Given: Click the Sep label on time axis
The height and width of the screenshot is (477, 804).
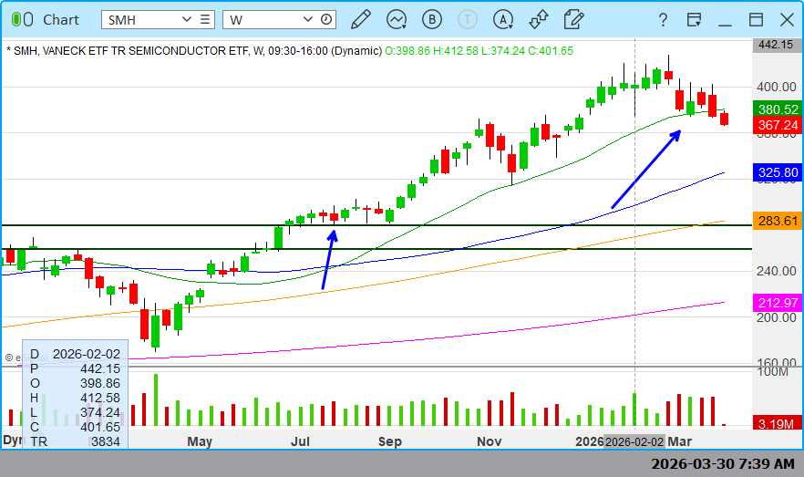Looking at the screenshot, I should point(390,441).
